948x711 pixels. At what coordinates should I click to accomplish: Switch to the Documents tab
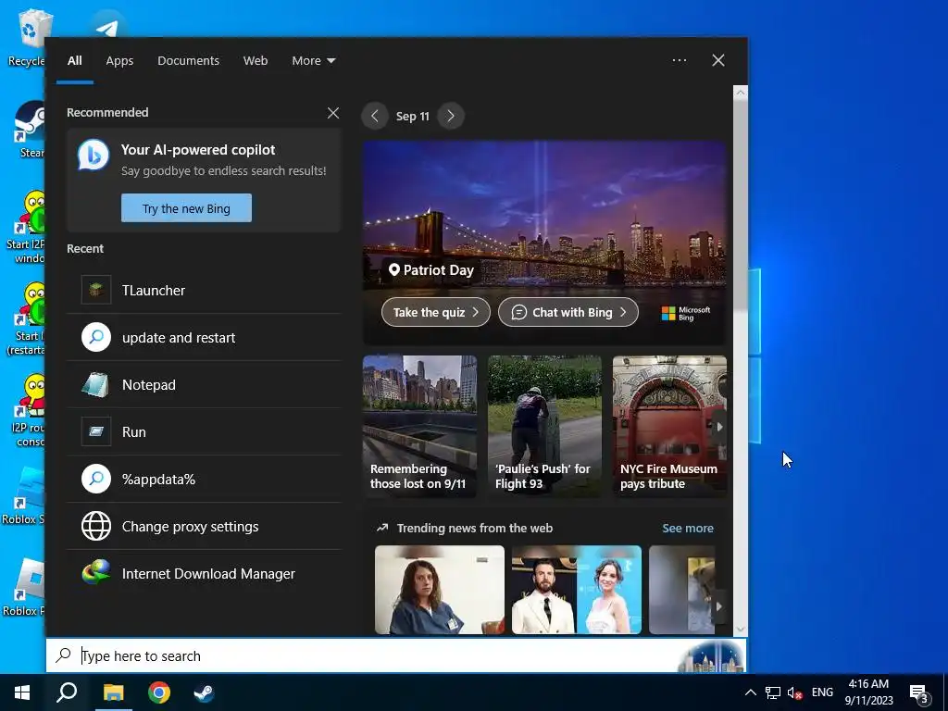189,60
